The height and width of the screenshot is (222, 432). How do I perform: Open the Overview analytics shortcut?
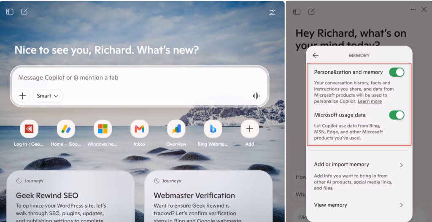tap(176, 129)
